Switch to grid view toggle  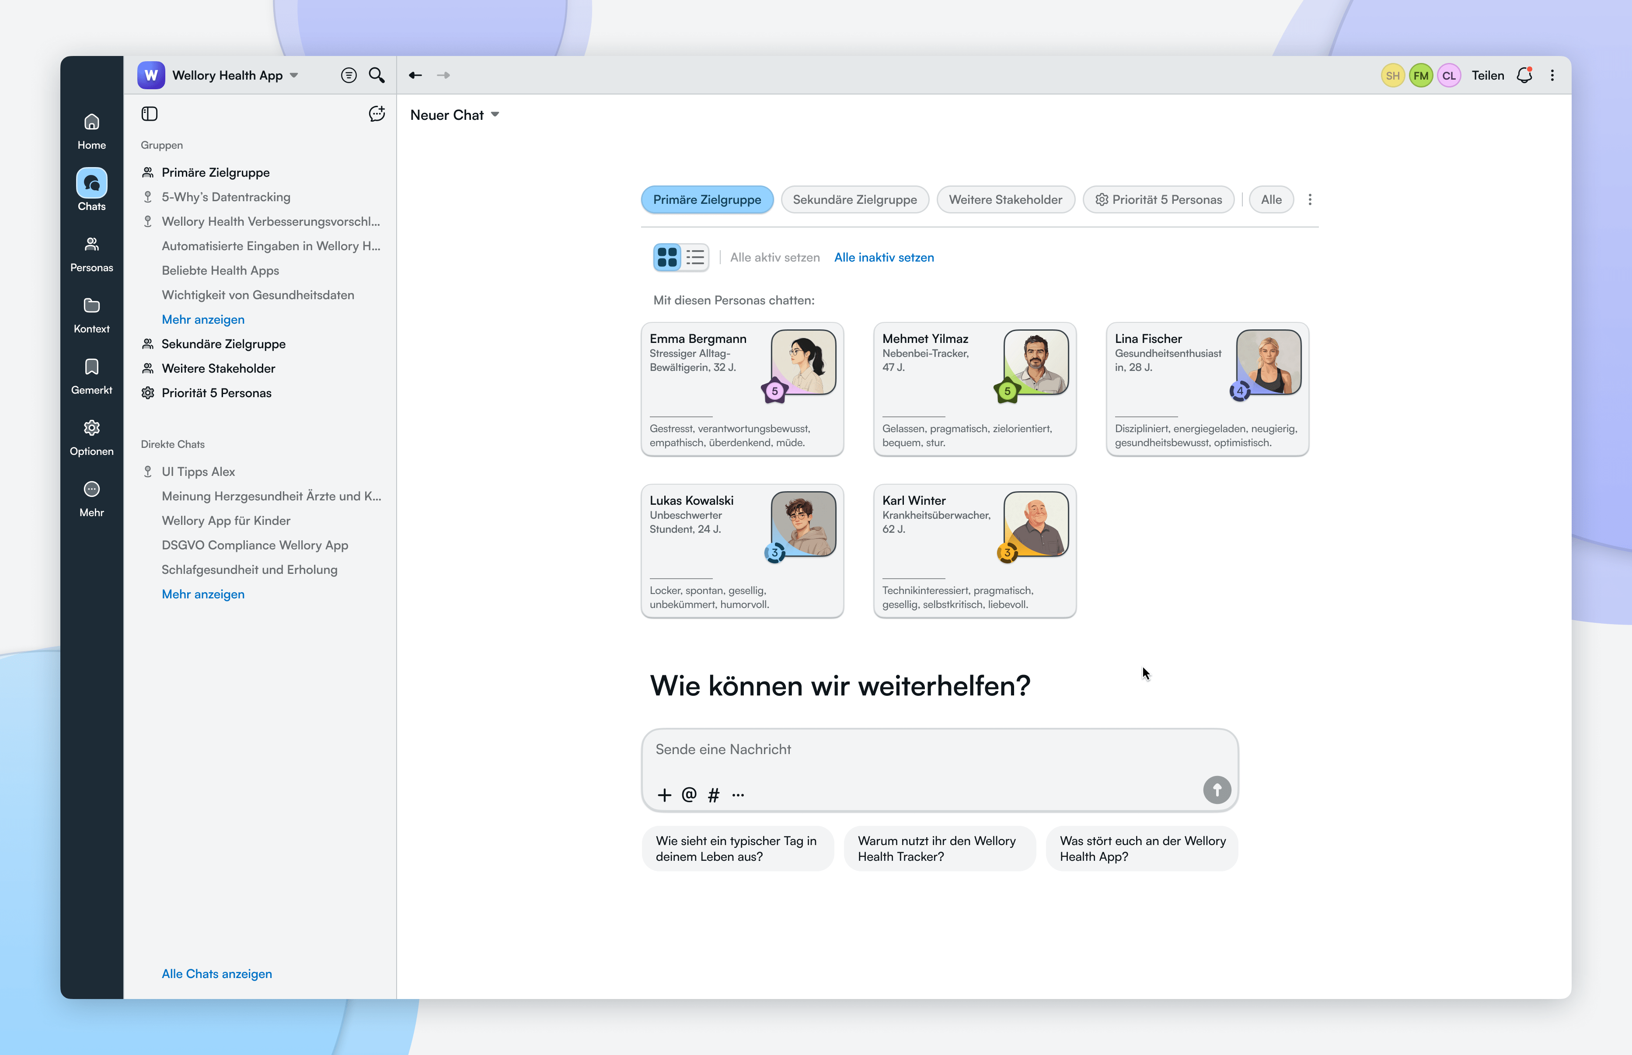point(667,258)
